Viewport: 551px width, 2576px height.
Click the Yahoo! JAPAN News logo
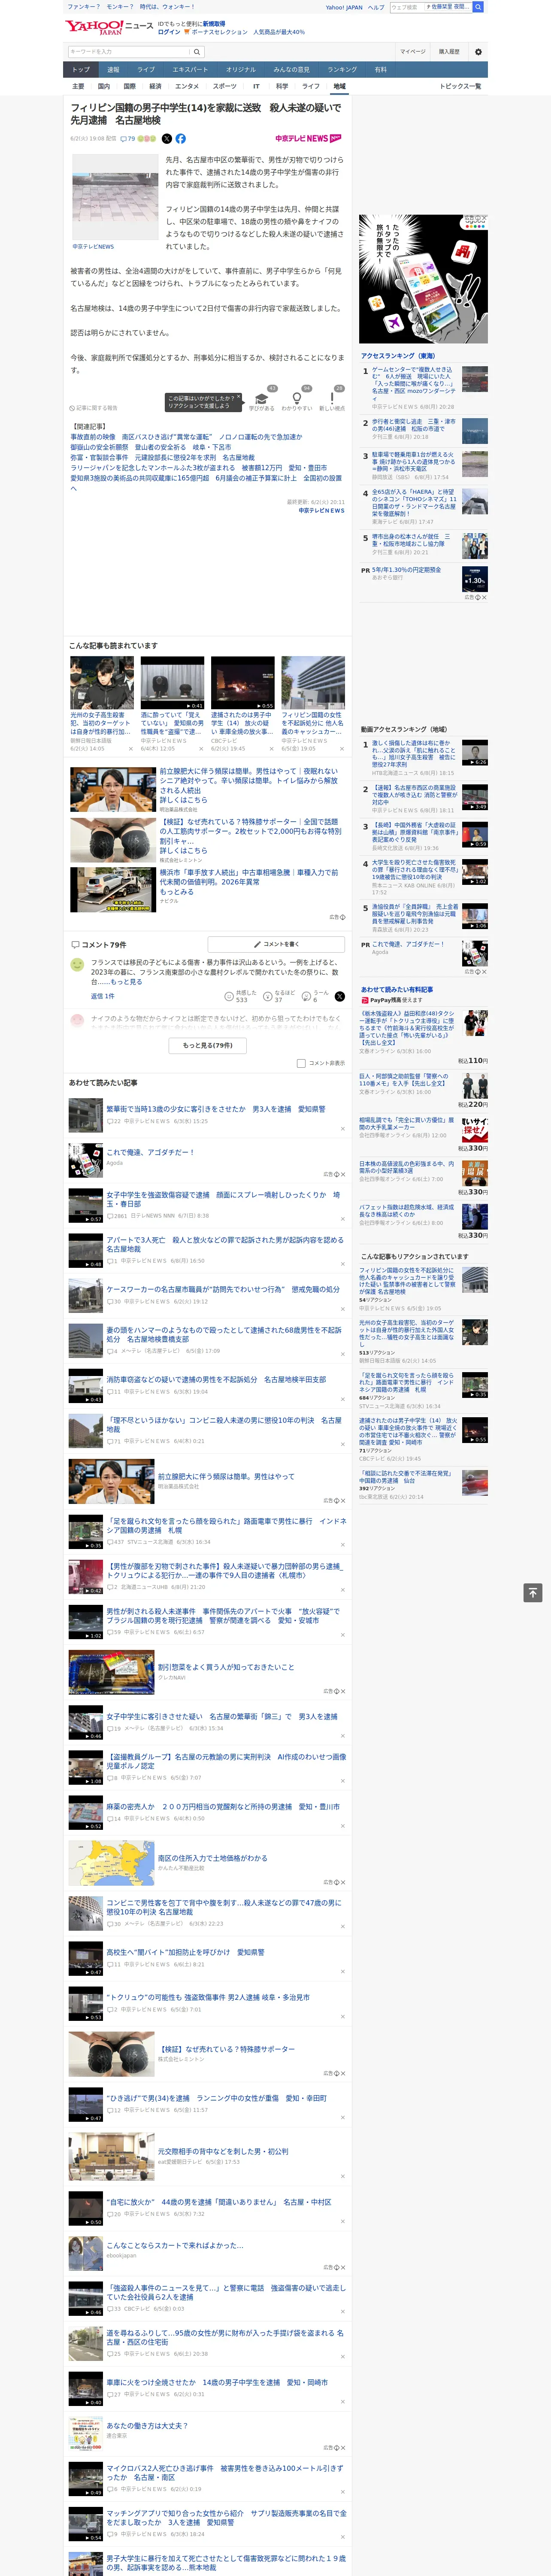110,27
